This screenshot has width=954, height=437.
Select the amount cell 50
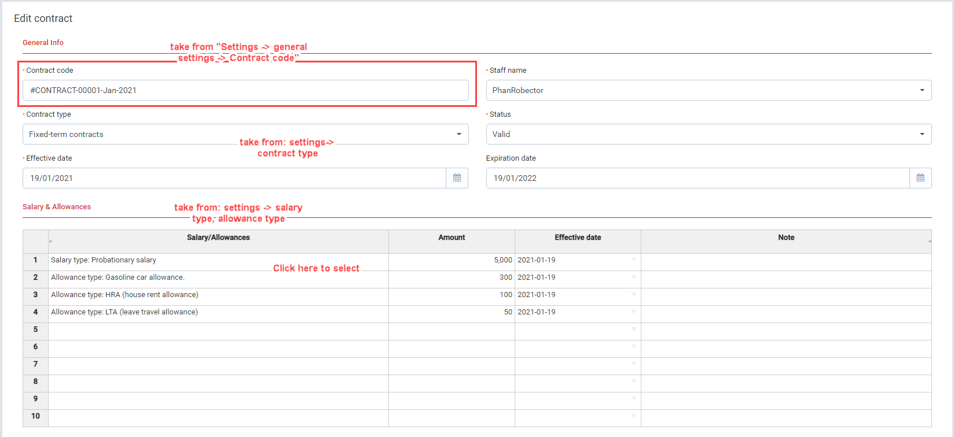pyautogui.click(x=452, y=314)
